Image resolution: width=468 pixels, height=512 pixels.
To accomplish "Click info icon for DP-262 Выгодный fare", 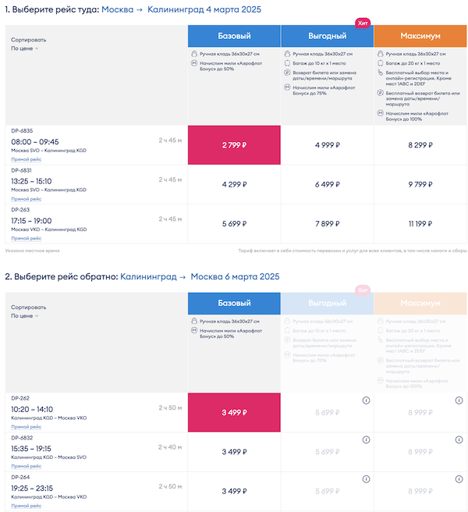I will [x=366, y=400].
